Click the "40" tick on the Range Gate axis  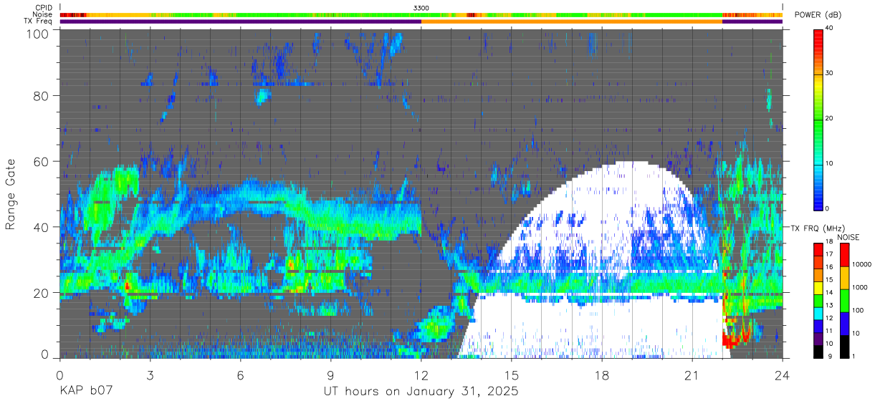41,227
